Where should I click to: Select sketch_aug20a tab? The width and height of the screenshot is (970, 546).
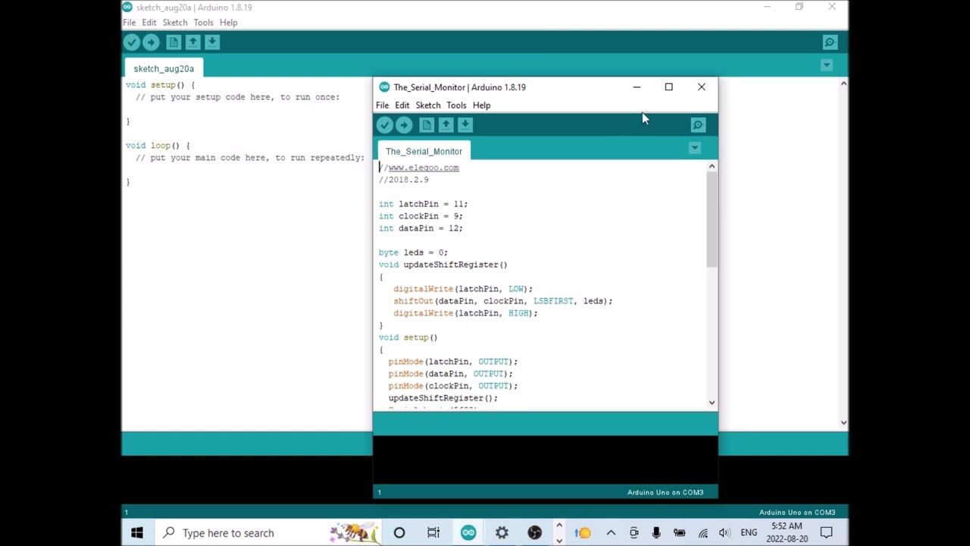(164, 68)
